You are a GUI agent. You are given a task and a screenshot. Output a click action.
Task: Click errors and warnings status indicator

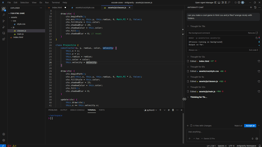click(12, 146)
